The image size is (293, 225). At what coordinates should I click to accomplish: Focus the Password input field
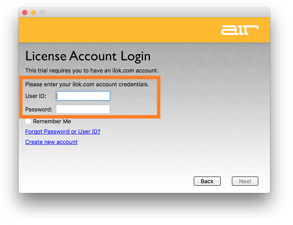83,109
